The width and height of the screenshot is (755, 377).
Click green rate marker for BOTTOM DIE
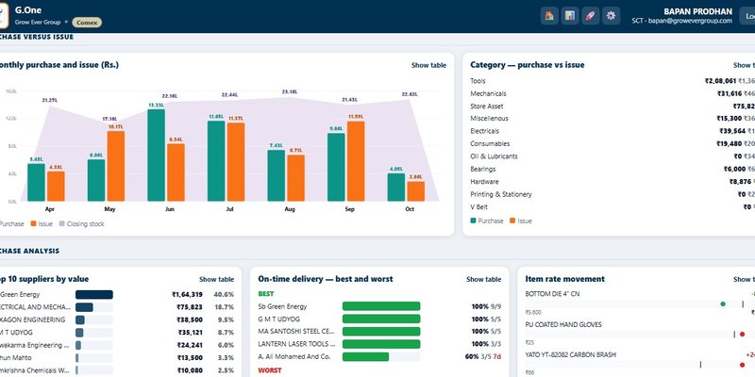(723, 303)
